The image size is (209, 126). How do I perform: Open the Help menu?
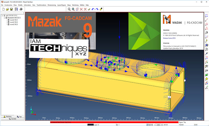(x=87, y=5)
